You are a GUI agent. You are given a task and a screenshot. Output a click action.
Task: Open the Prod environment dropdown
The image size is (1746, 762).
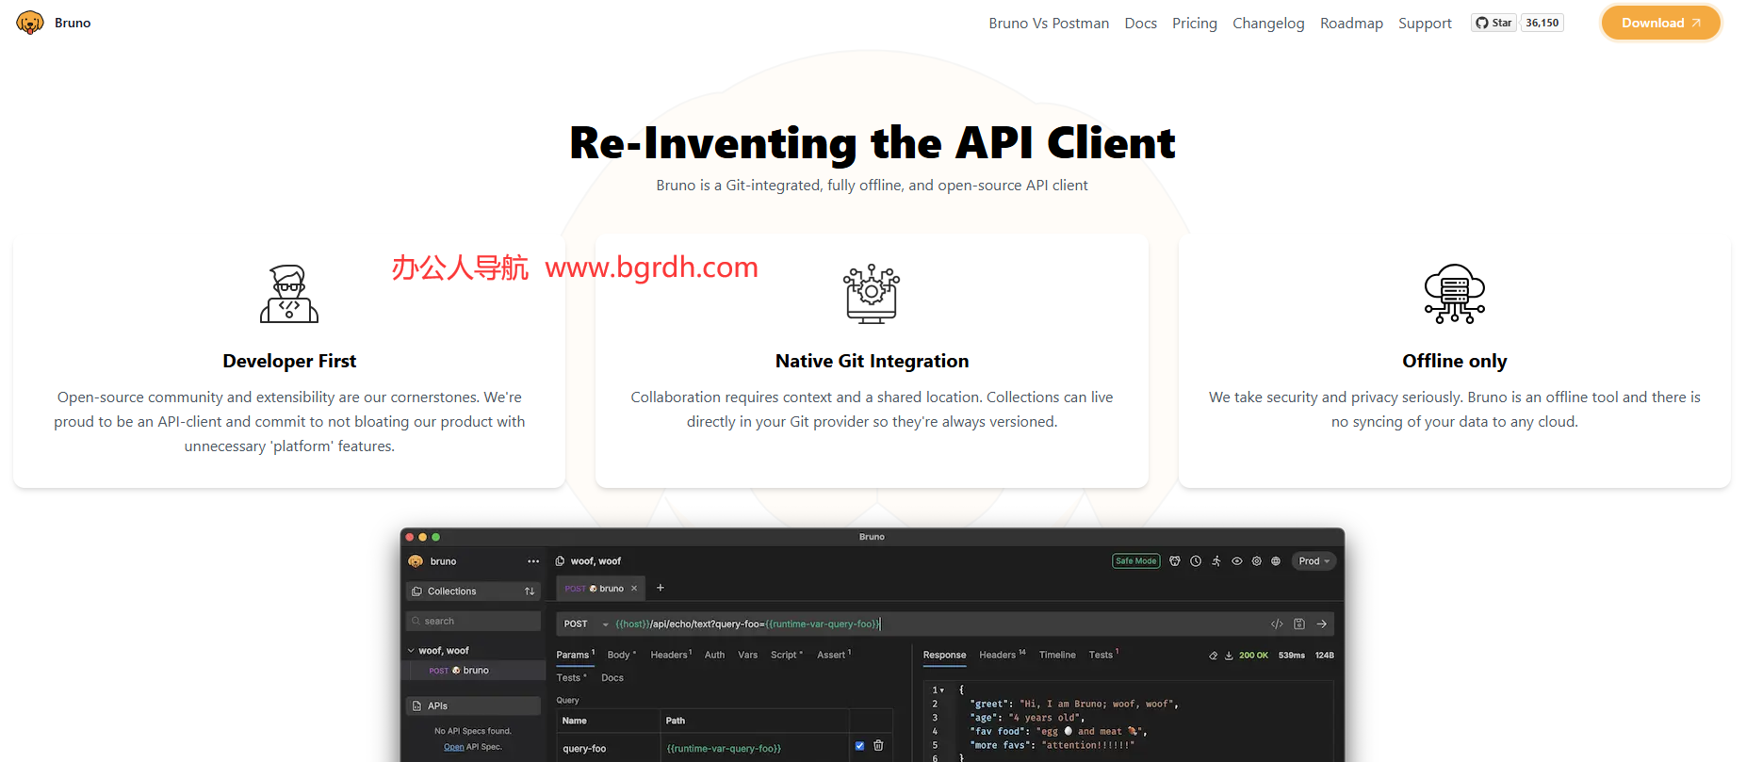[1314, 561]
